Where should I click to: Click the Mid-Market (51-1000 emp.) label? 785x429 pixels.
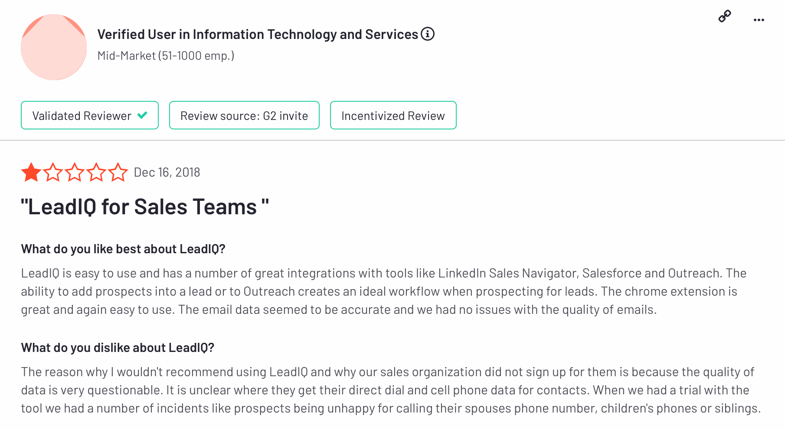166,56
